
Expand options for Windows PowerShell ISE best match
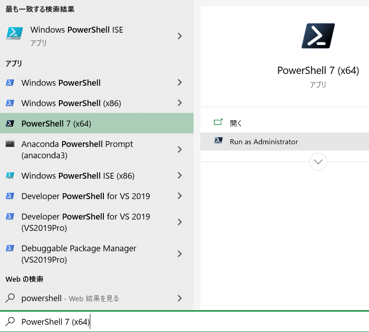point(180,36)
